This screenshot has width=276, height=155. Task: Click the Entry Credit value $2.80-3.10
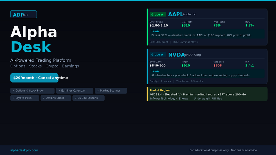pyautogui.click(x=159, y=26)
